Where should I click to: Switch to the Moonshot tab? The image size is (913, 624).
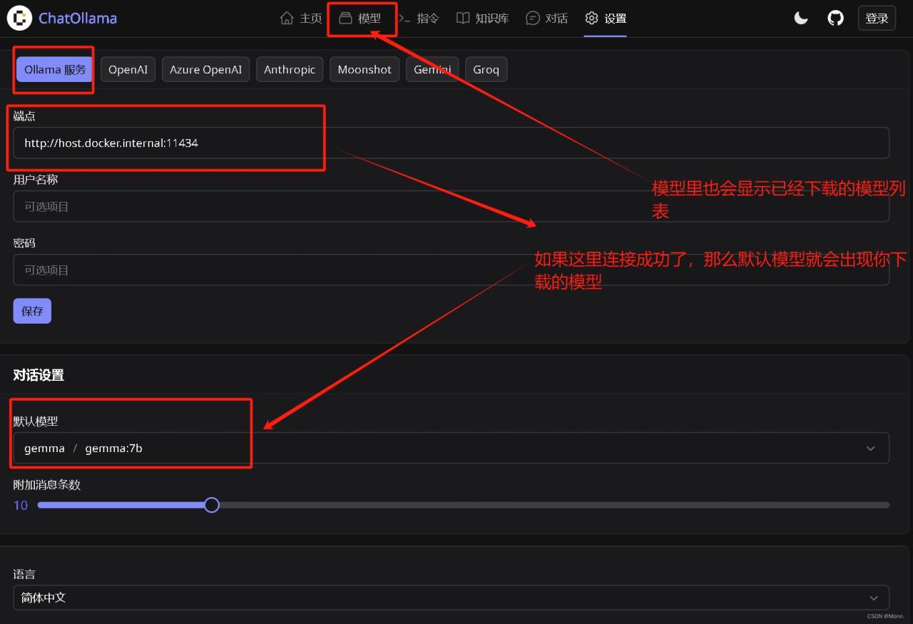click(364, 70)
